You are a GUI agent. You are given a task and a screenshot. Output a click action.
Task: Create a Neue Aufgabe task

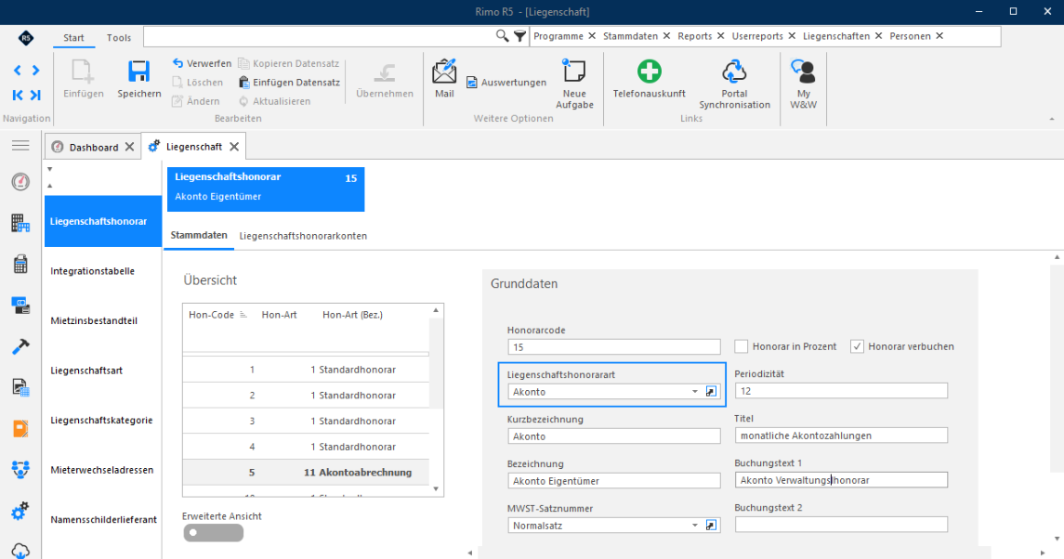point(574,84)
